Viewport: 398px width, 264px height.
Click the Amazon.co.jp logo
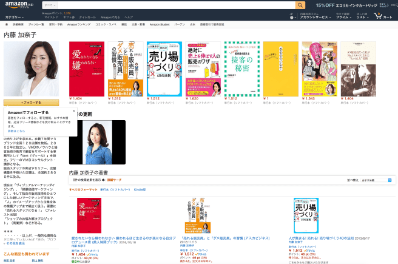point(19,5)
